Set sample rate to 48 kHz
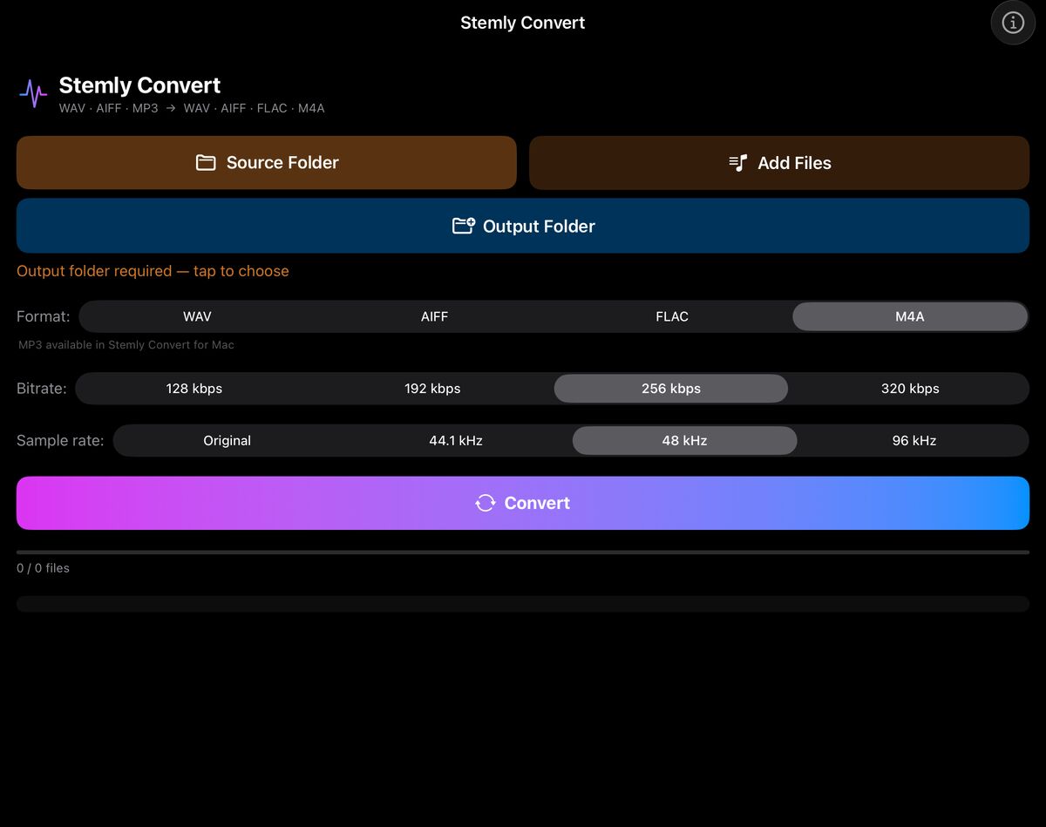This screenshot has width=1046, height=827. (684, 441)
